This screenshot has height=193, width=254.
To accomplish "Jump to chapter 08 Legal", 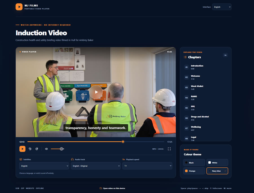I will point(206,138).
